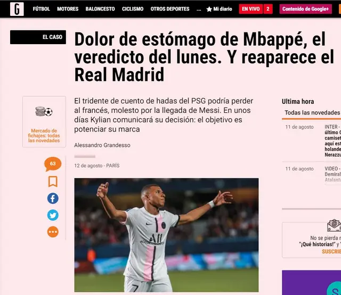Click the Mi diario star icon
The width and height of the screenshot is (341, 295).
click(x=209, y=9)
